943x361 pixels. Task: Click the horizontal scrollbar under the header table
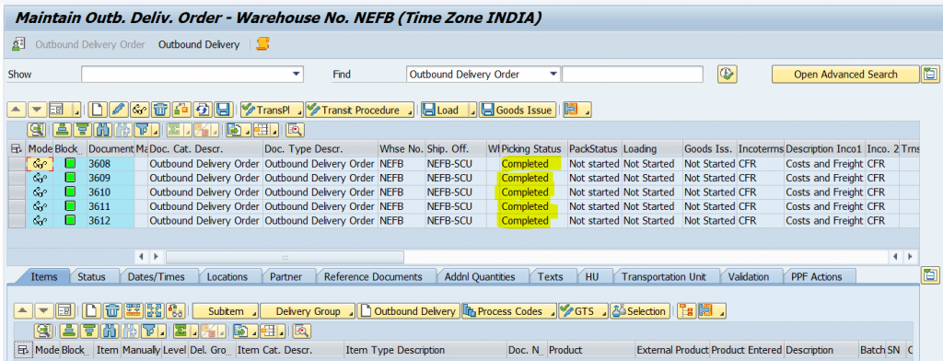click(x=285, y=257)
